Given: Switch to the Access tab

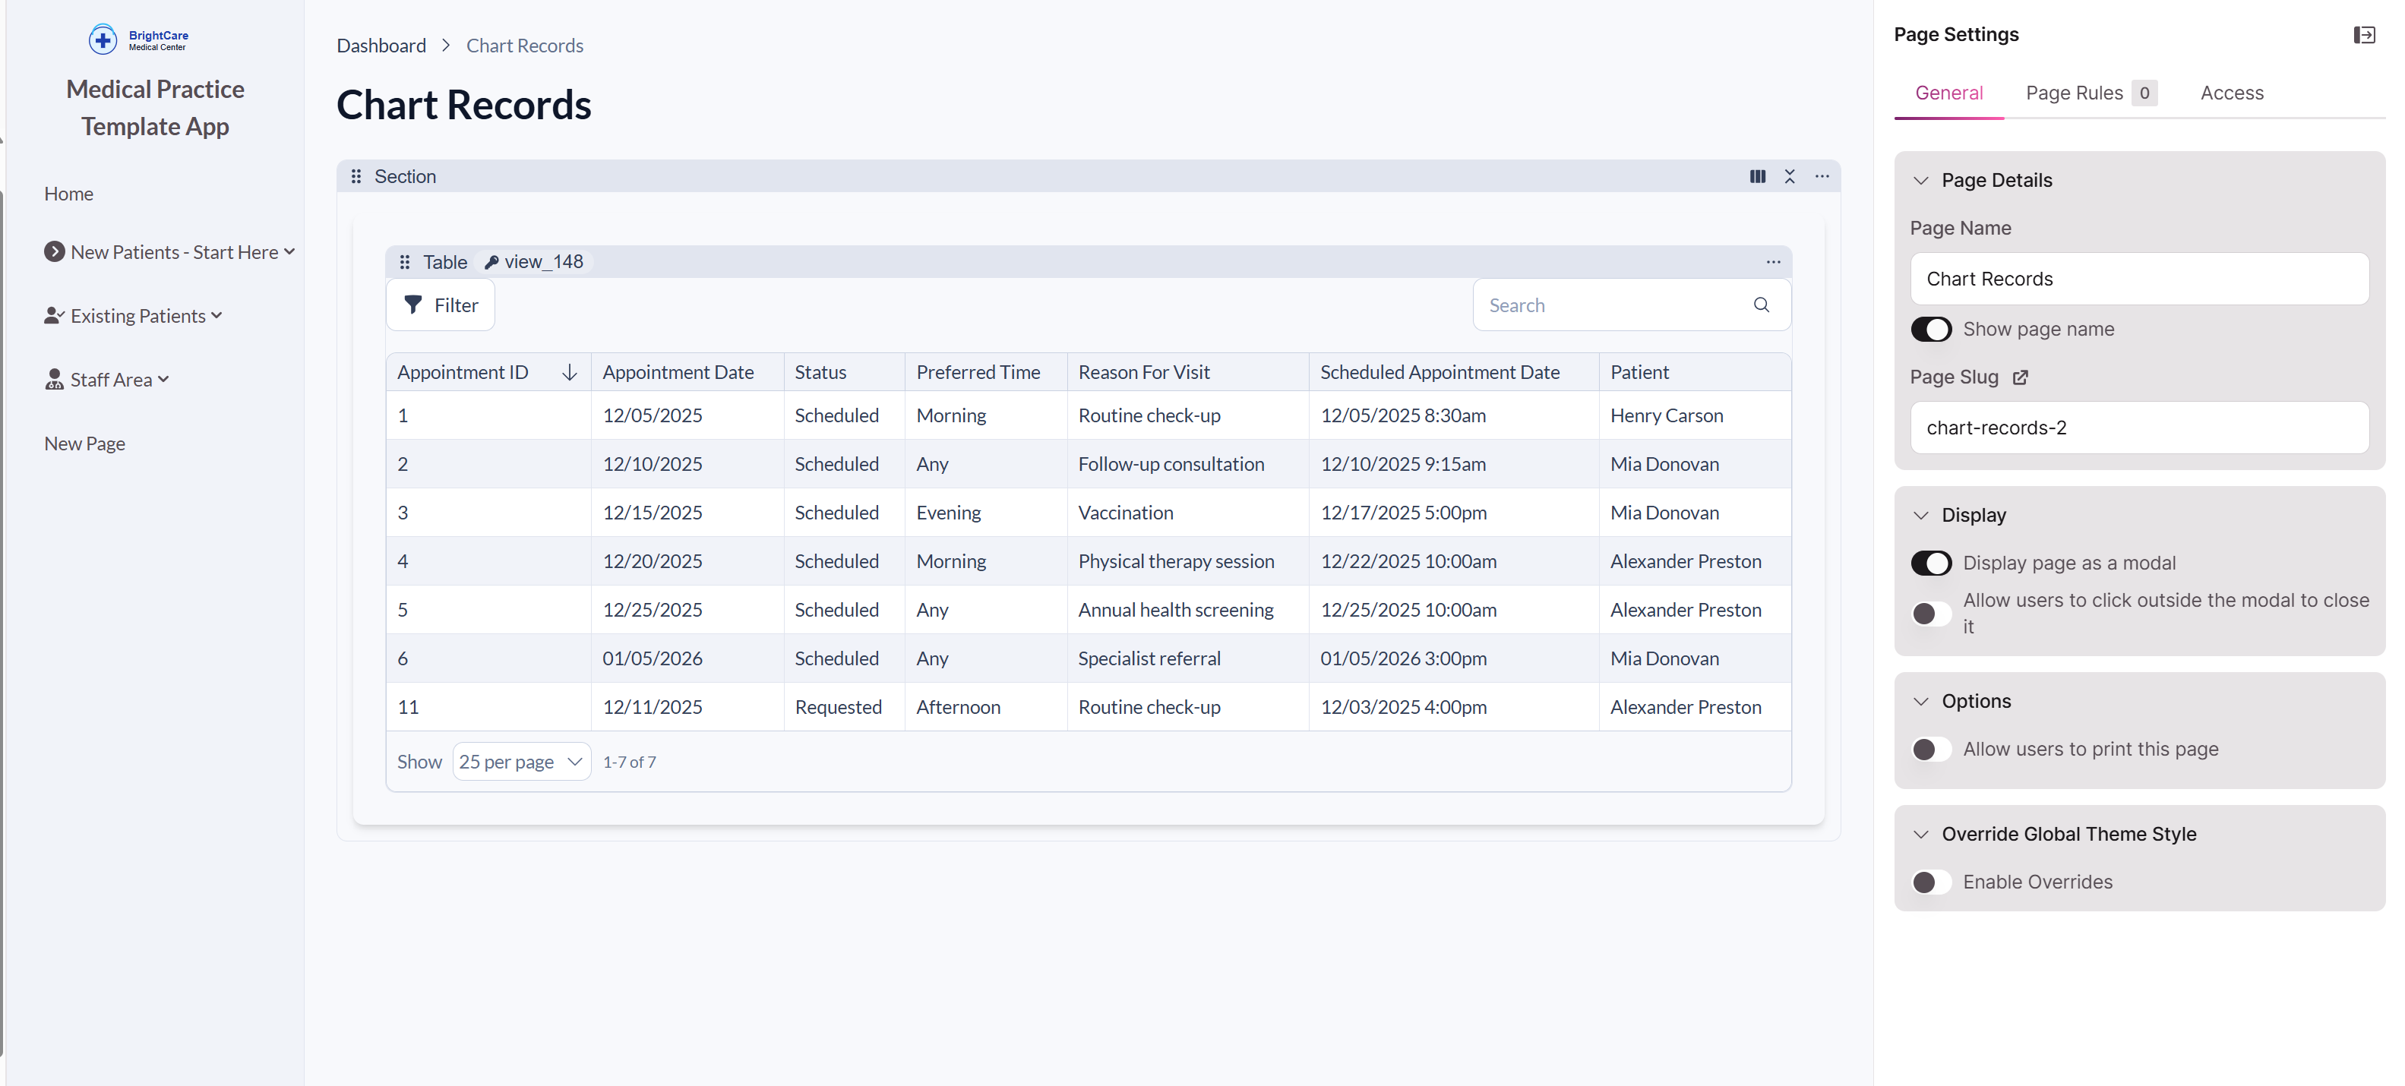Looking at the screenshot, I should 2231,93.
